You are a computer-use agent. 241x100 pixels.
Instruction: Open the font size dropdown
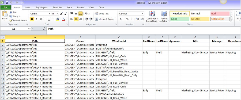tap(58, 14)
